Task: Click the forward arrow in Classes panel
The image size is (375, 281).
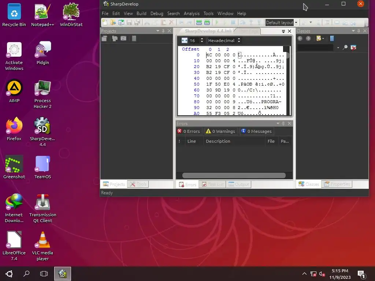Action: [x=308, y=38]
